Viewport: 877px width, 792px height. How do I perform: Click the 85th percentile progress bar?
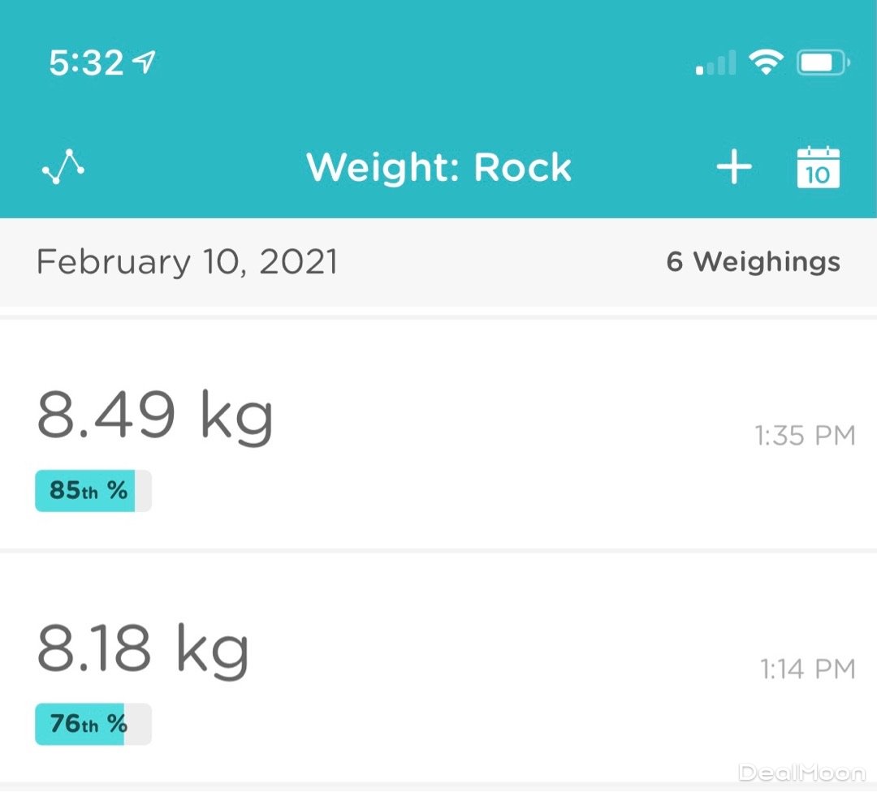click(93, 491)
